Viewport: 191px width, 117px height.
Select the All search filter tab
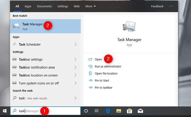(17, 6)
